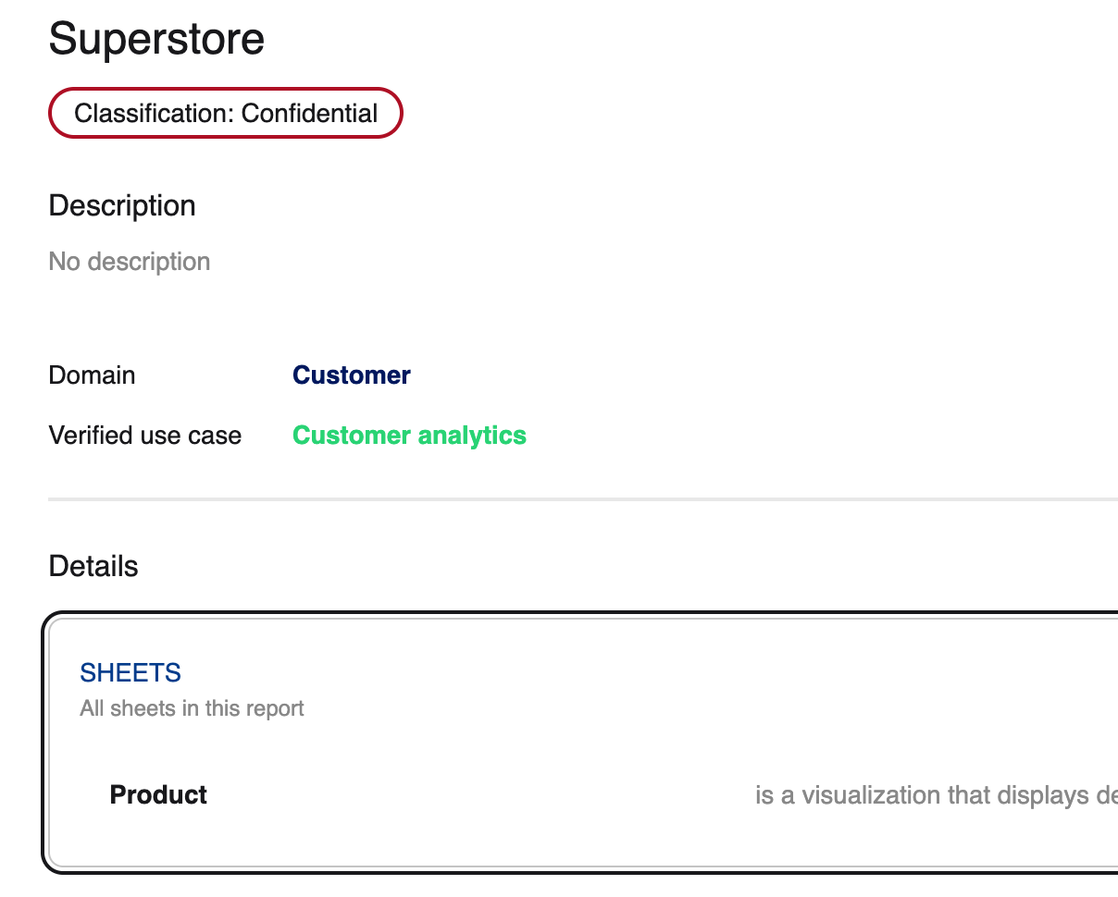This screenshot has width=1118, height=897.
Task: Open the Product sheet entry
Action: pos(158,795)
